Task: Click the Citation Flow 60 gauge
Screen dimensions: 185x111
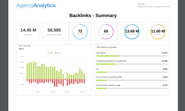Action: point(106,32)
